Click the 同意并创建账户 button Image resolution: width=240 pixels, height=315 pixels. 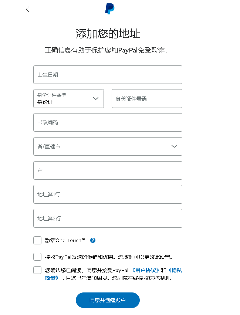108,300
